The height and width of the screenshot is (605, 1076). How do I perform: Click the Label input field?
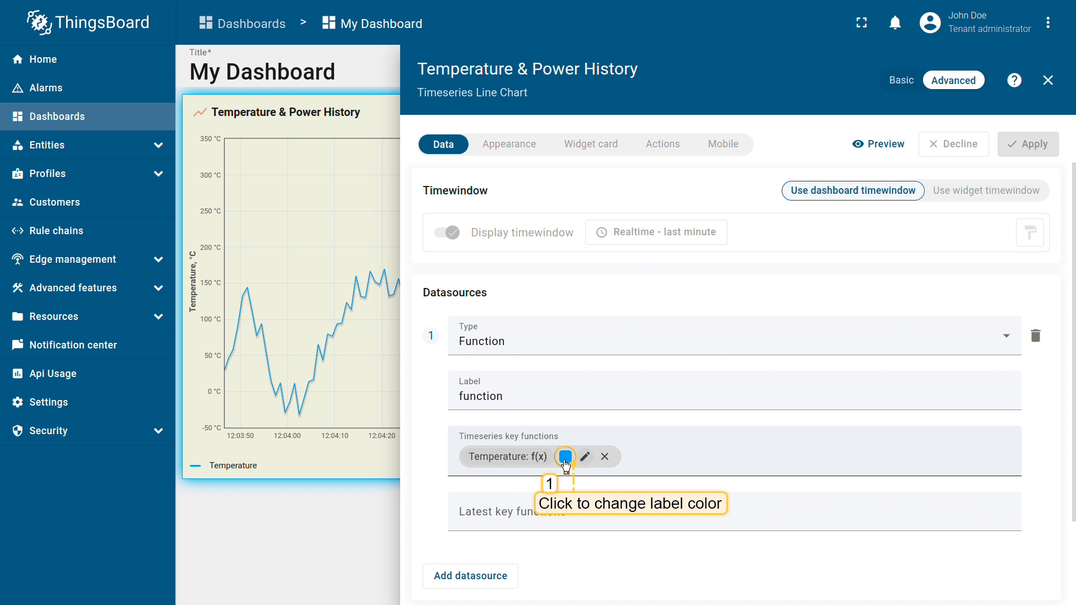734,396
